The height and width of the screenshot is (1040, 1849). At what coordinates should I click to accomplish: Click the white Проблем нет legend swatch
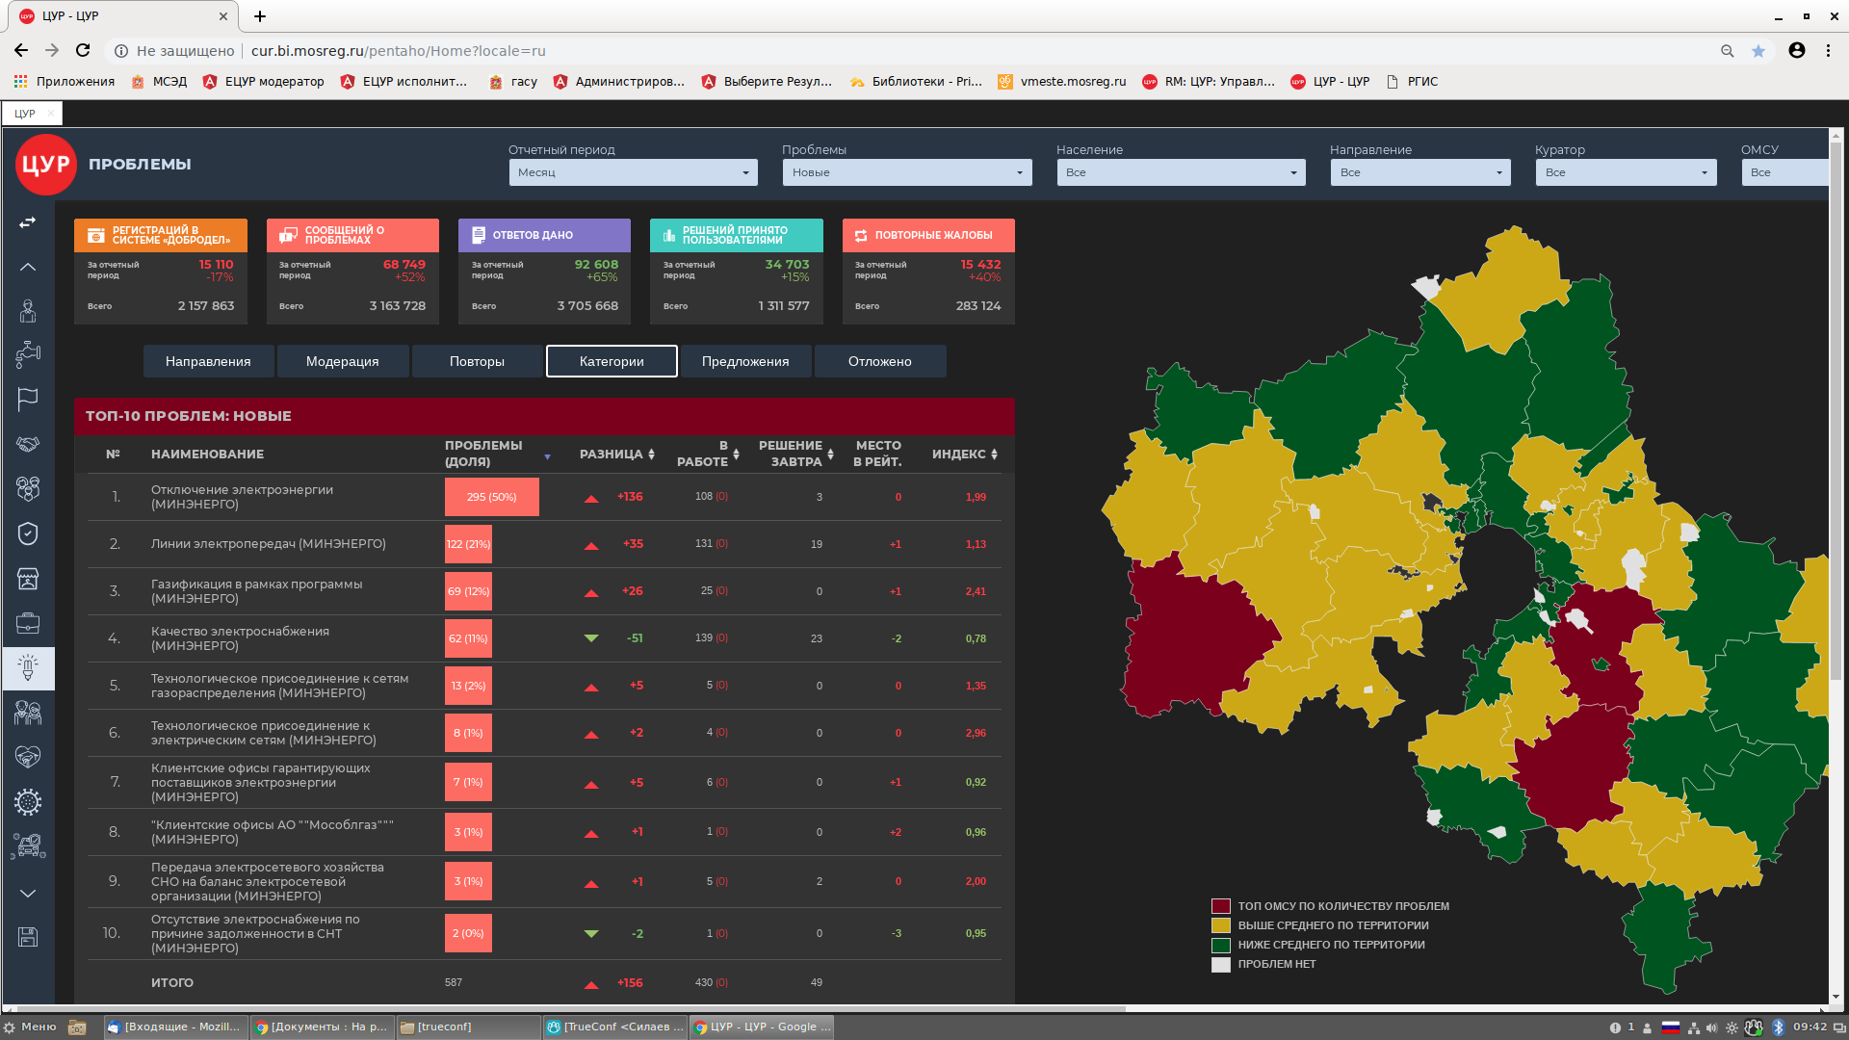tap(1221, 964)
